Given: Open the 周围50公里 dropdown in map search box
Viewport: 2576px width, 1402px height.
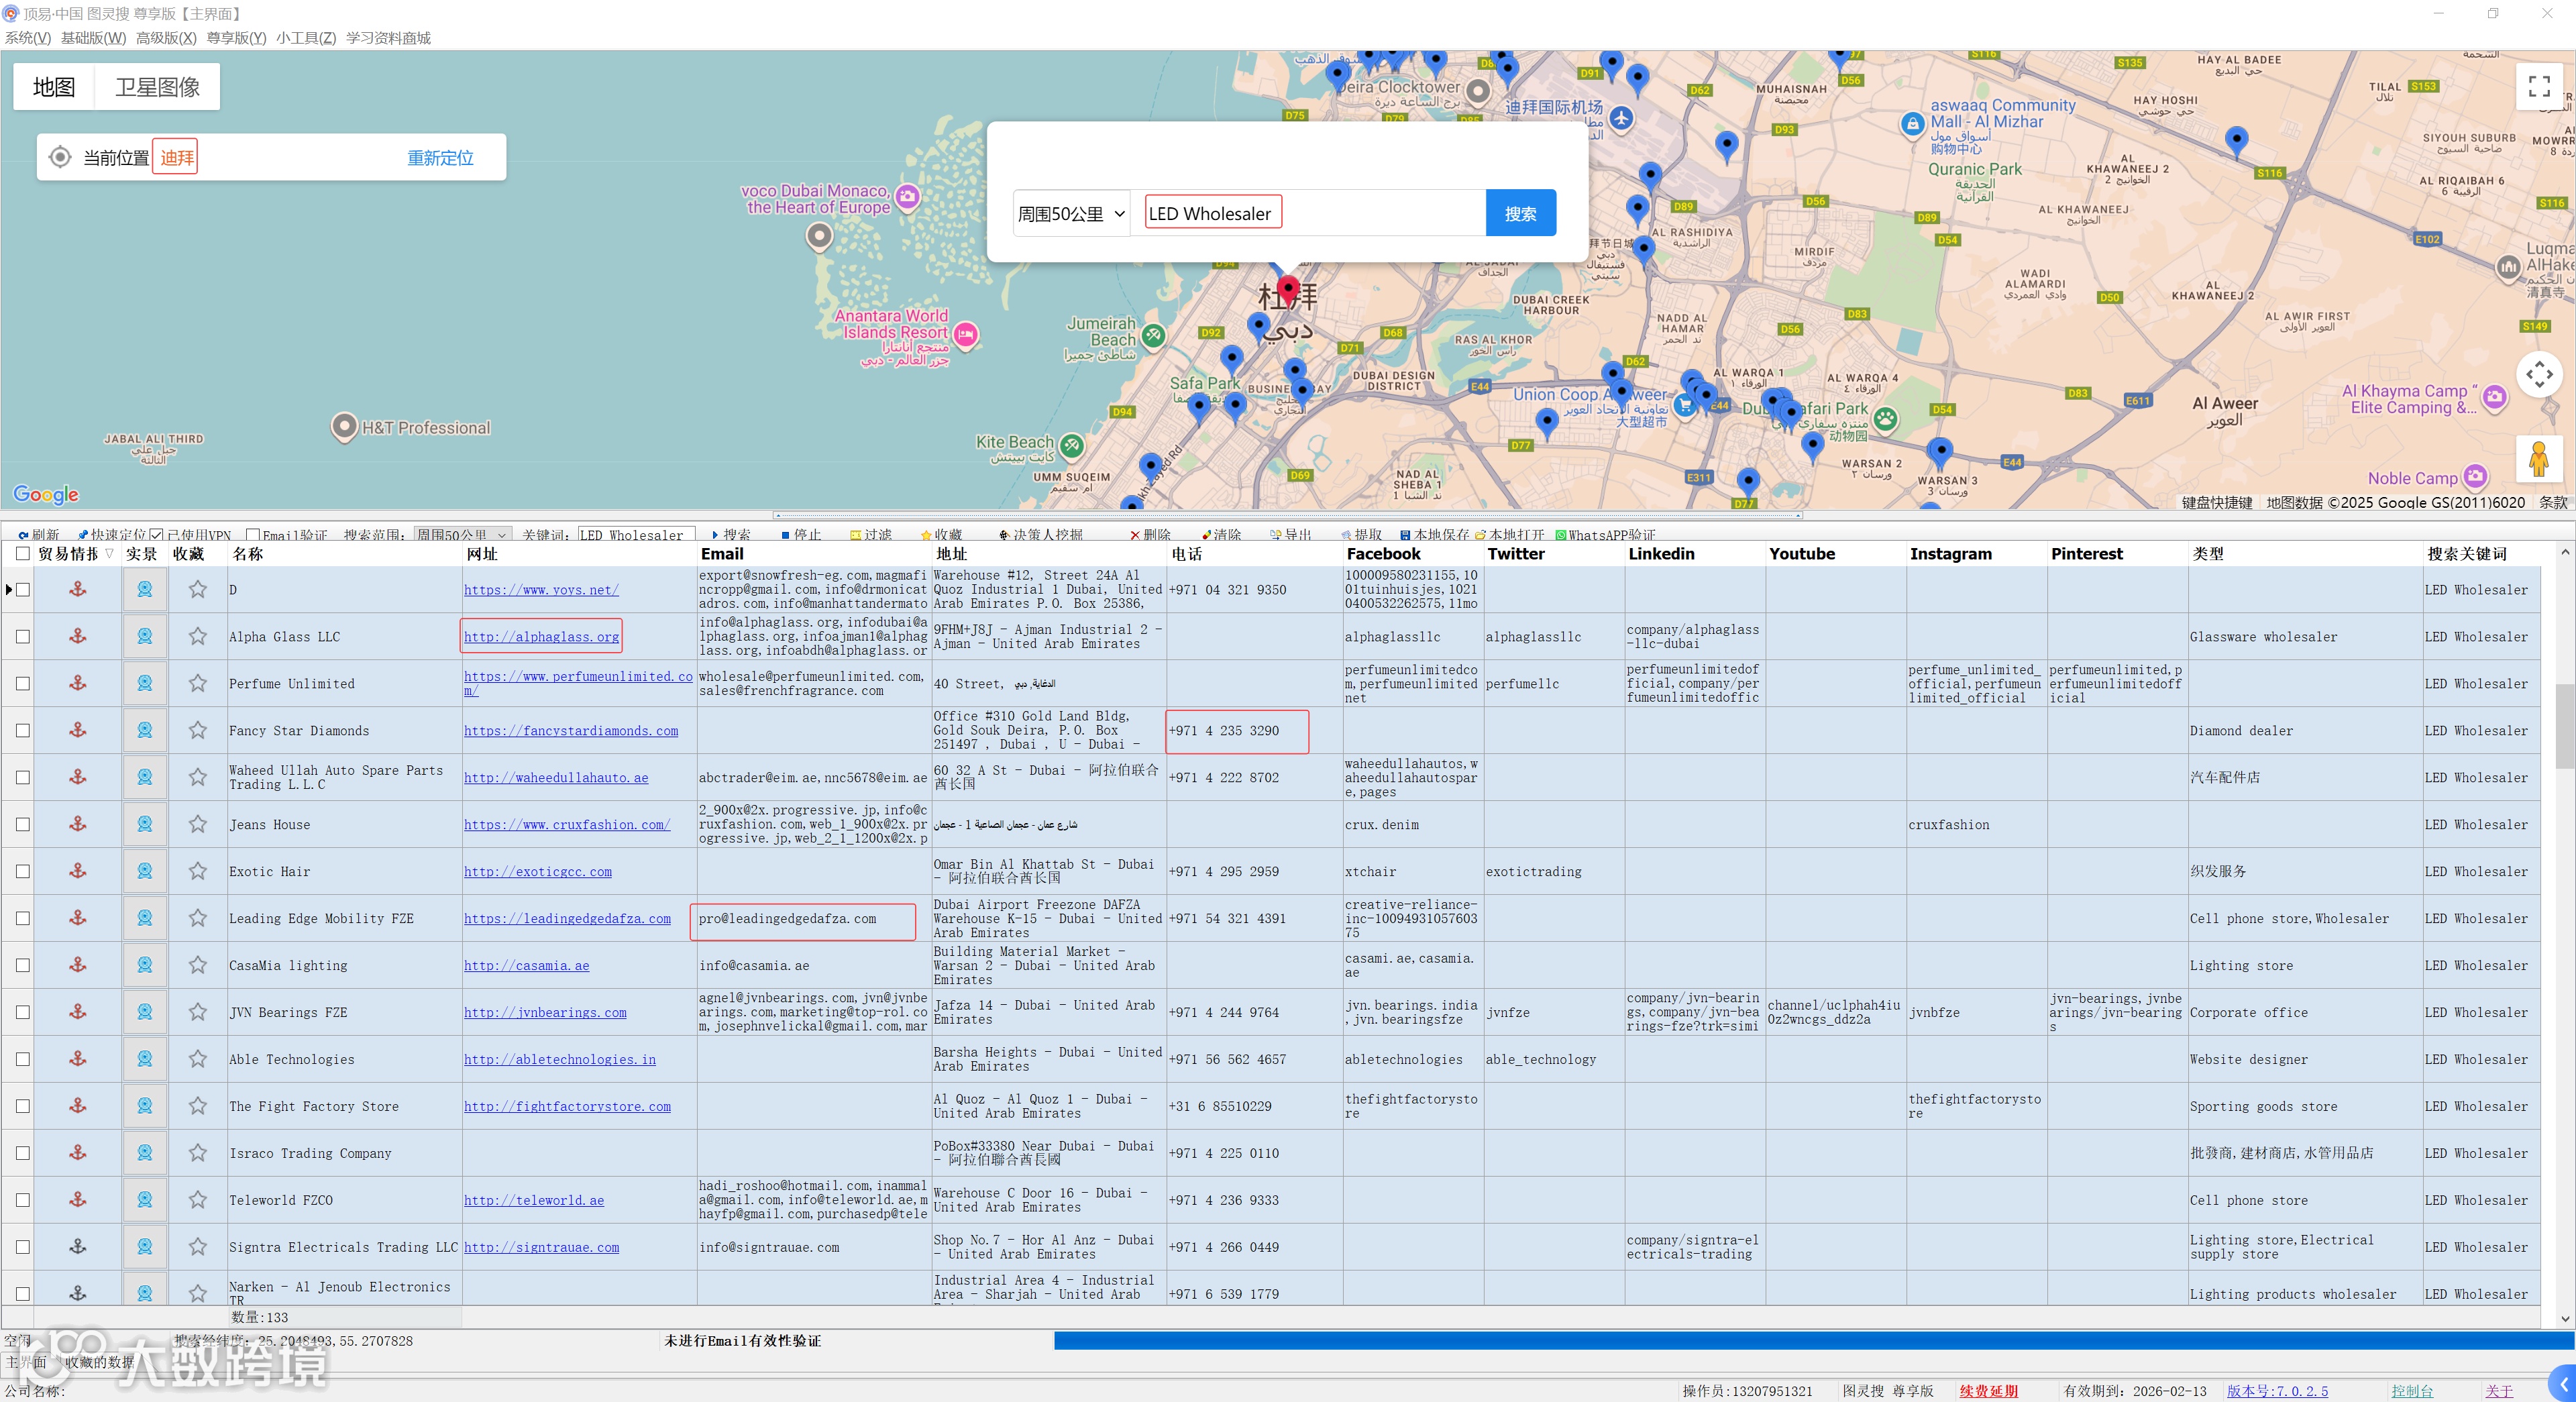Looking at the screenshot, I should pos(1071,213).
